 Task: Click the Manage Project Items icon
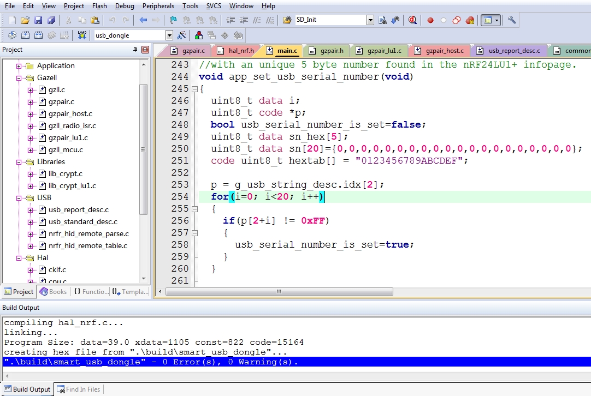pos(199,35)
